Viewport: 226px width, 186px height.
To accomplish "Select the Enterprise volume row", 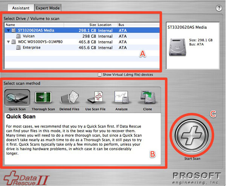I will point(82,48).
